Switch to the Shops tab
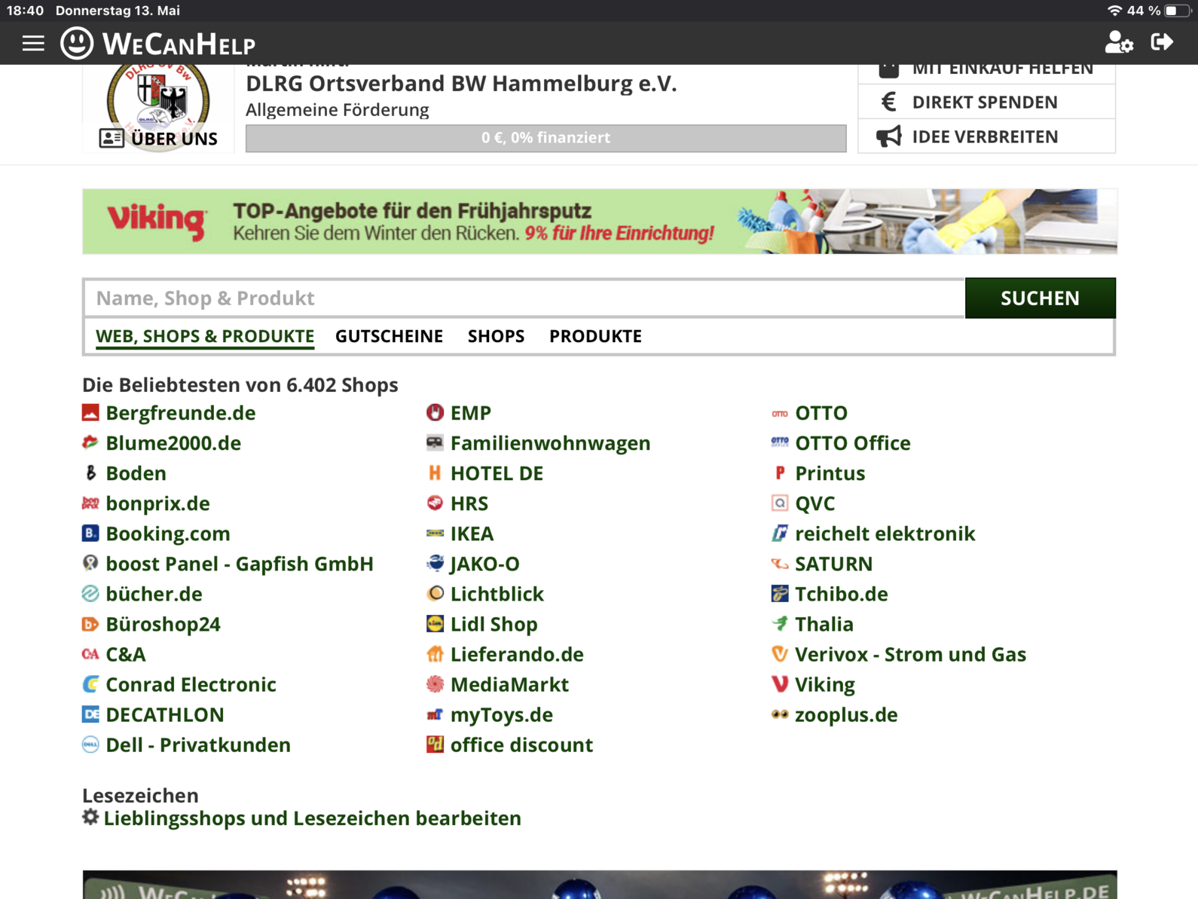 coord(496,336)
